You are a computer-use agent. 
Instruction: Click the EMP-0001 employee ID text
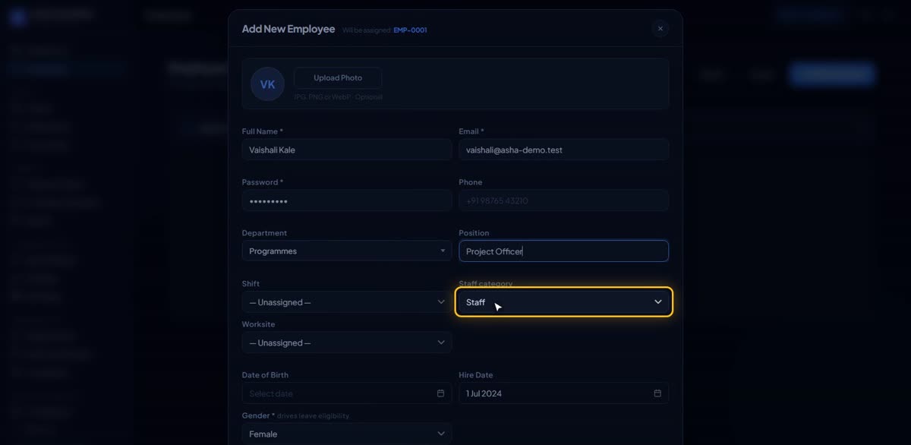410,30
